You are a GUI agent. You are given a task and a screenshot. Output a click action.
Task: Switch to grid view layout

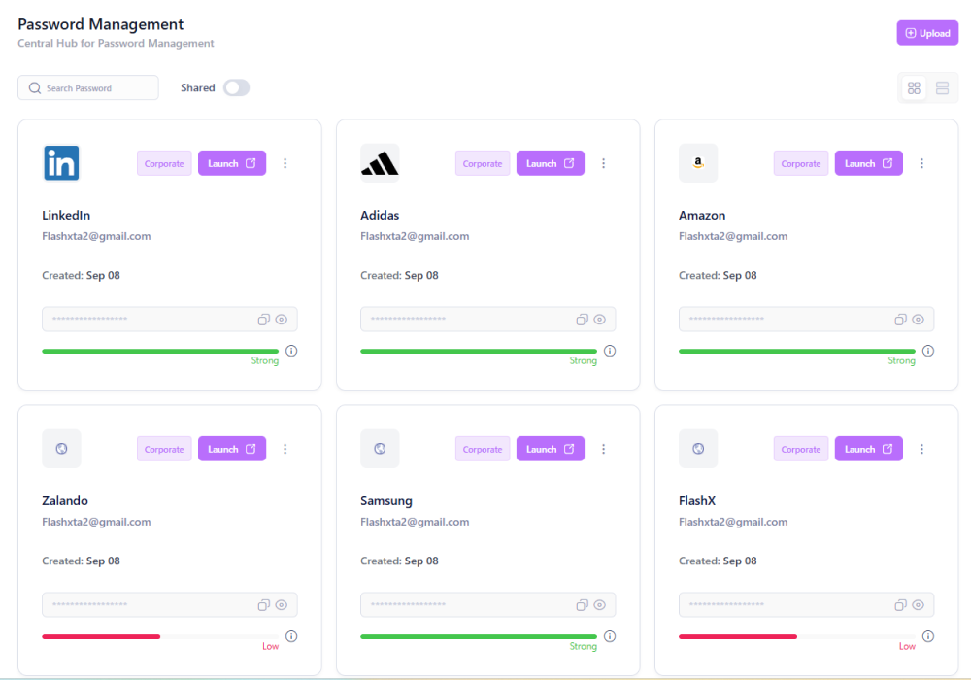(914, 88)
